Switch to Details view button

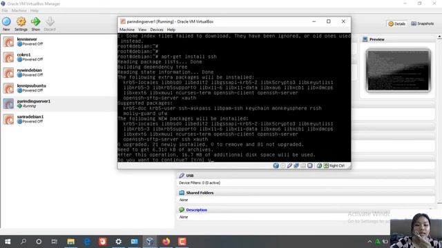tap(396, 23)
